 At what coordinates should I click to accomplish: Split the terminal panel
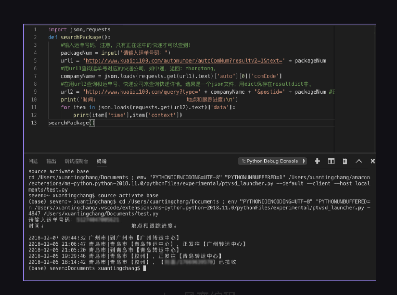[x=331, y=161]
